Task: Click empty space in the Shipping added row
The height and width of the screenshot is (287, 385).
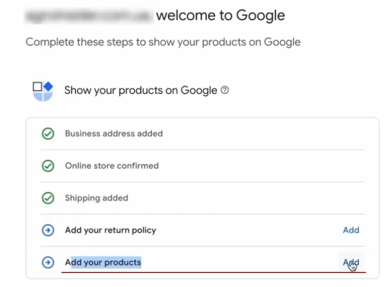Action: click(250, 198)
